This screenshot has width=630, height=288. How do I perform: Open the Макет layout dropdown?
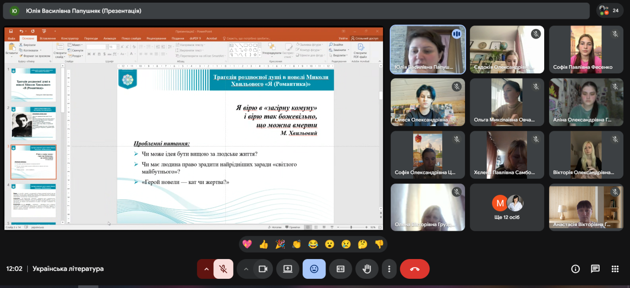76,45
